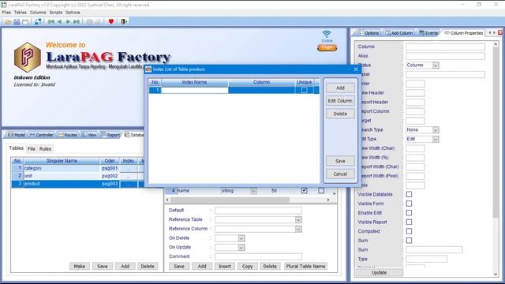Viewport: 505px width, 284px height.
Task: Click the Index List dialog title icon
Action: (x=148, y=69)
